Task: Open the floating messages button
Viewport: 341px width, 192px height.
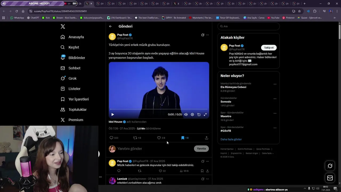Action: click(x=330, y=178)
